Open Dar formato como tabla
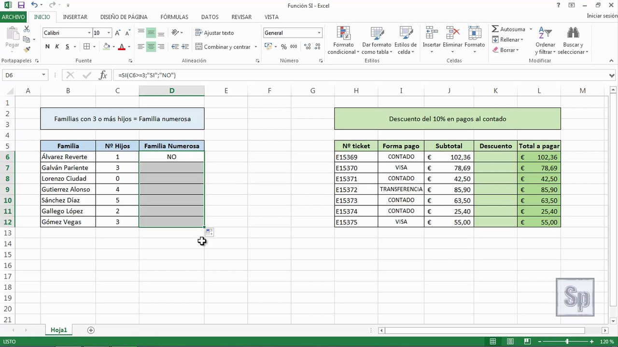The width and height of the screenshot is (618, 347). 377,40
